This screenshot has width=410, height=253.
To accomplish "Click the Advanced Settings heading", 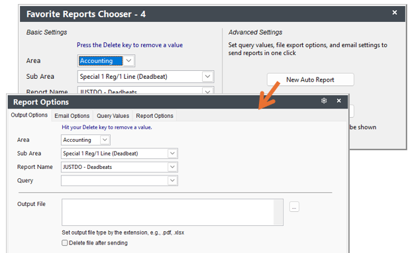I will (256, 32).
